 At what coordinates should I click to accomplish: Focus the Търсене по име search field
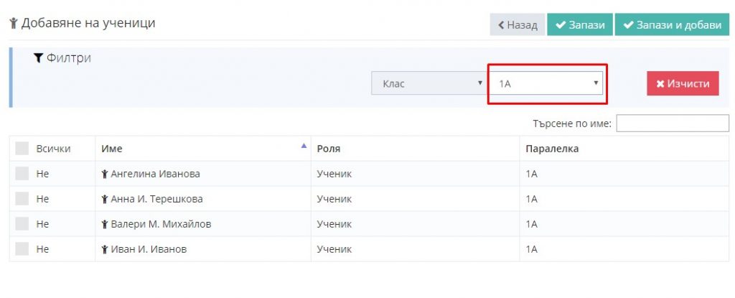673,124
